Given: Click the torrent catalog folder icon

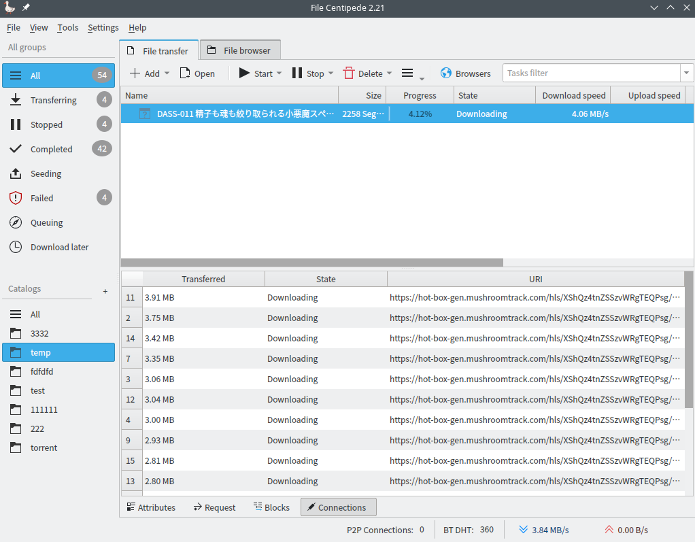Looking at the screenshot, I should pyautogui.click(x=16, y=447).
